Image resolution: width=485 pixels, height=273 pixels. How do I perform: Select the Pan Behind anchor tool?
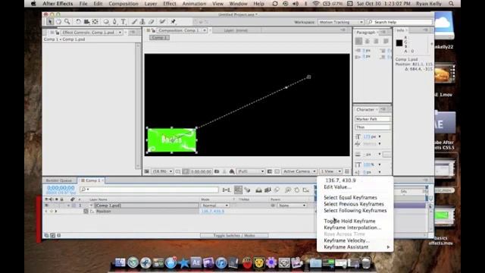pos(95,22)
